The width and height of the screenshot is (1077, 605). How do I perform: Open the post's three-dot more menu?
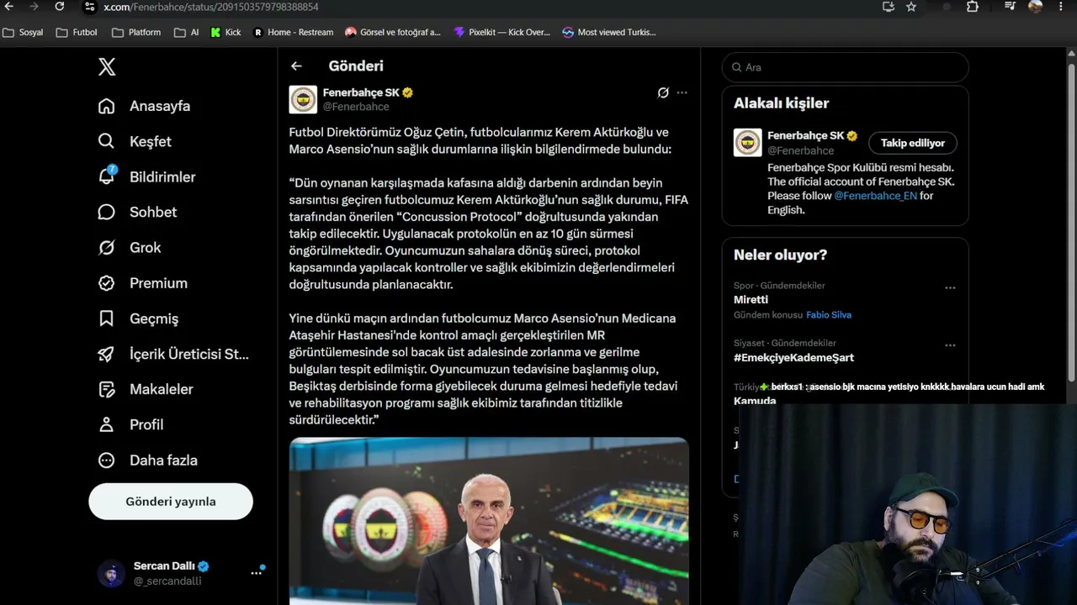(x=682, y=92)
